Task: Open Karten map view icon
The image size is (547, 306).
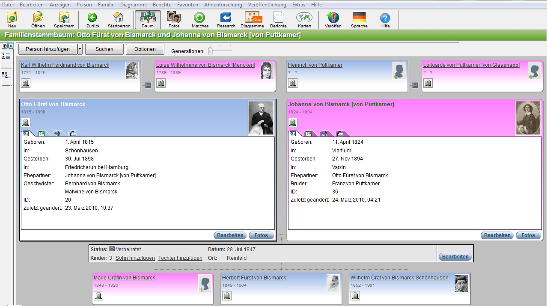Action: click(x=304, y=20)
